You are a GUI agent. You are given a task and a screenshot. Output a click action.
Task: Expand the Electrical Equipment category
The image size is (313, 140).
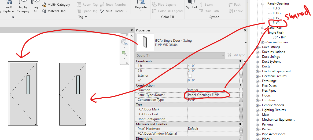coord(257,71)
